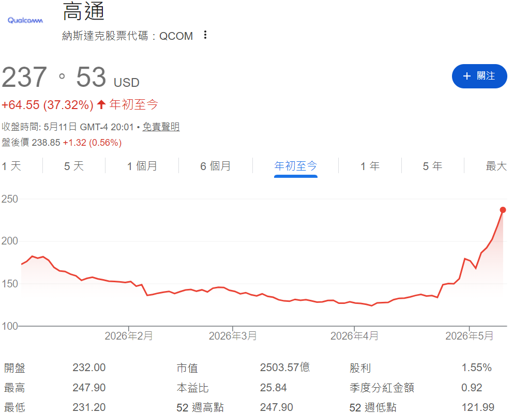Click the Qualcomm logo

pyautogui.click(x=25, y=20)
